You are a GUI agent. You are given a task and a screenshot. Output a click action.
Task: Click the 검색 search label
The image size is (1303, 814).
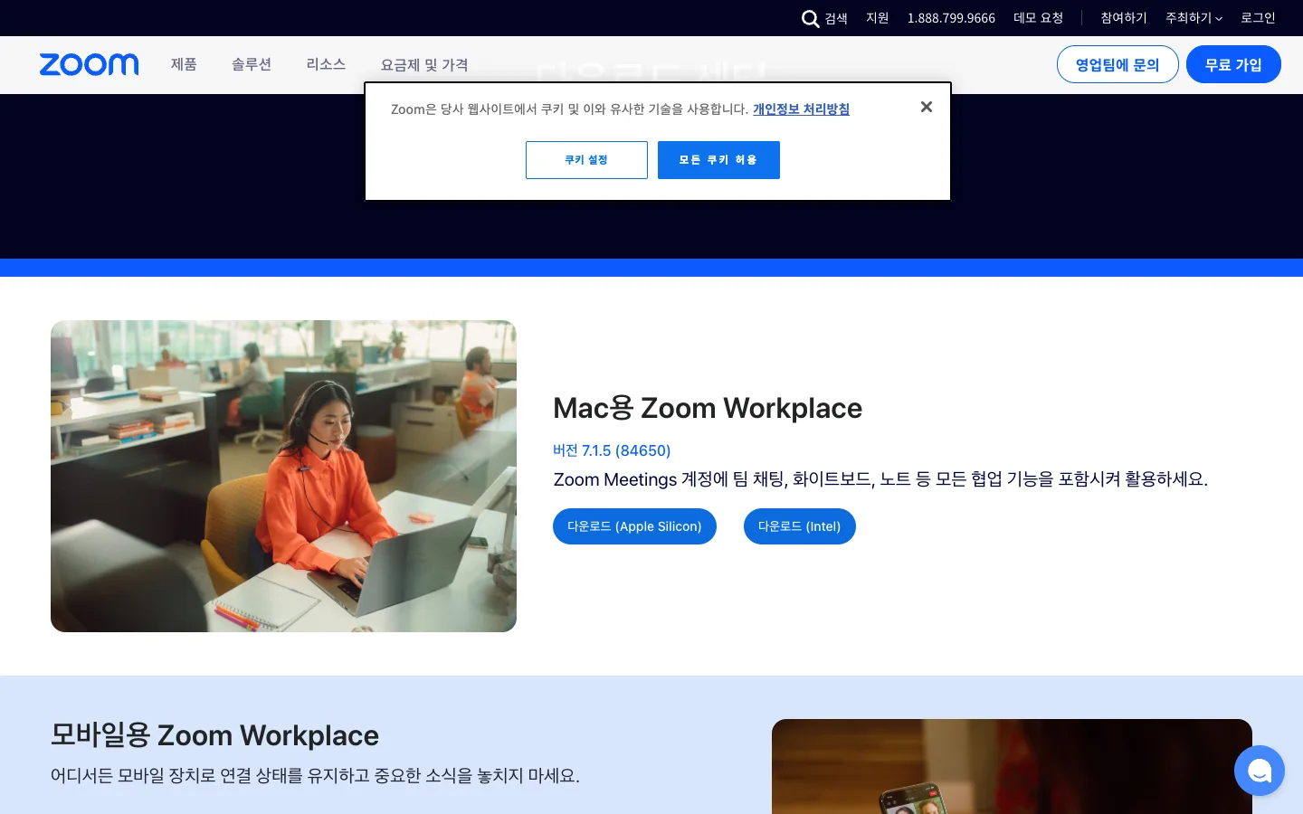tap(836, 18)
